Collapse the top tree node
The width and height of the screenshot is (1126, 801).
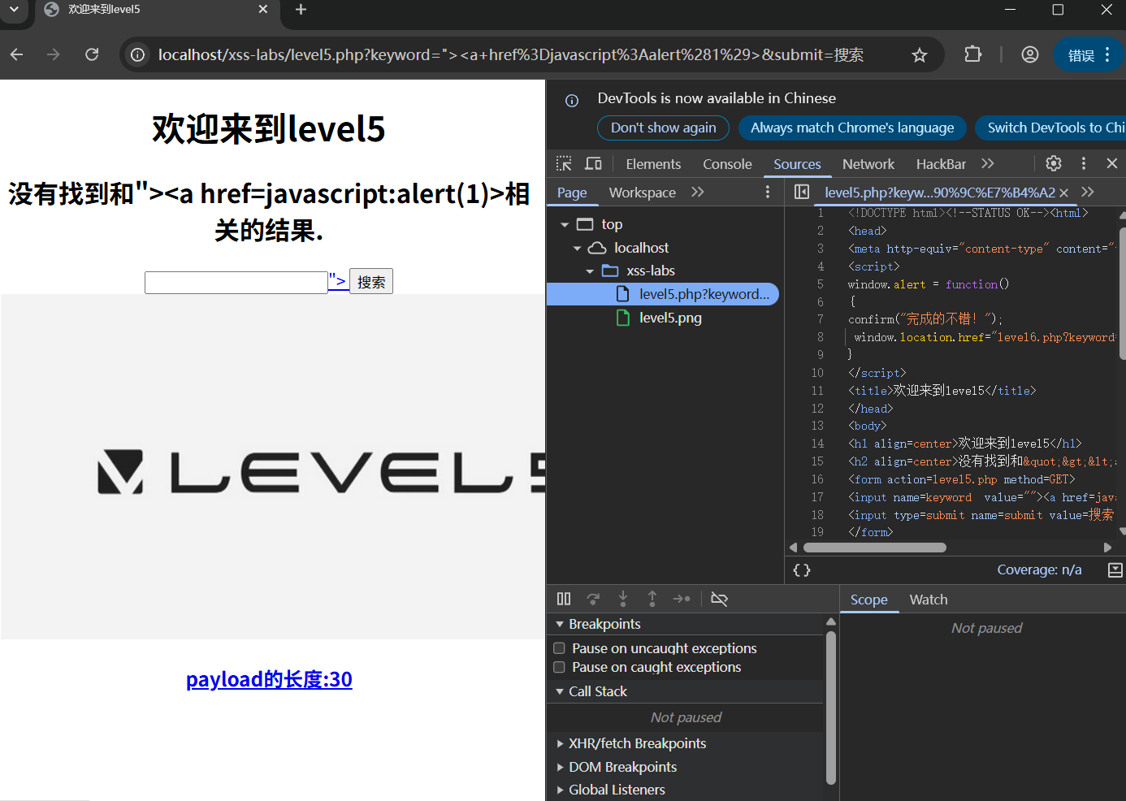click(565, 224)
